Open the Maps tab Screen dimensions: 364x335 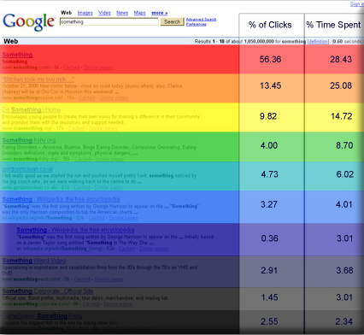[x=139, y=13]
